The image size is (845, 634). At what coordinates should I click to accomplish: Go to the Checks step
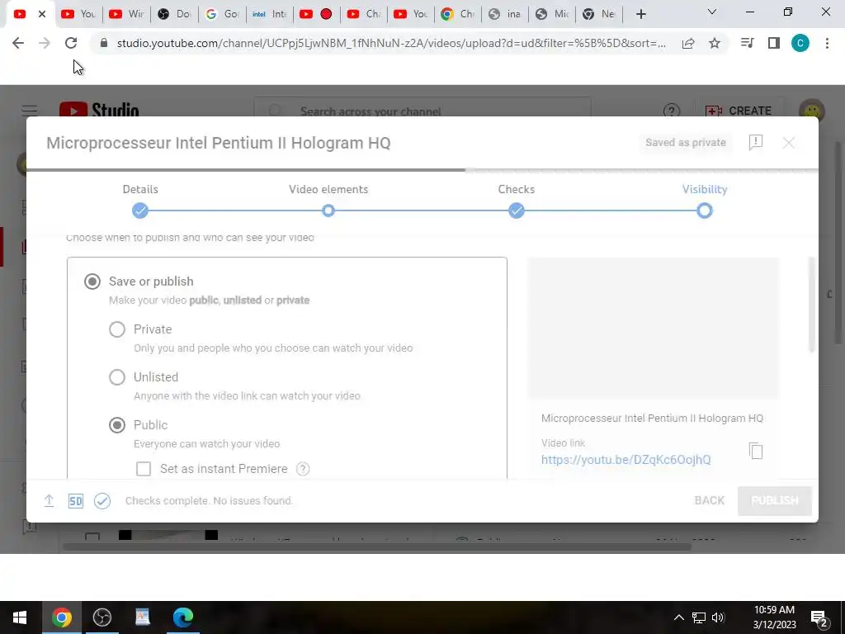click(x=517, y=211)
